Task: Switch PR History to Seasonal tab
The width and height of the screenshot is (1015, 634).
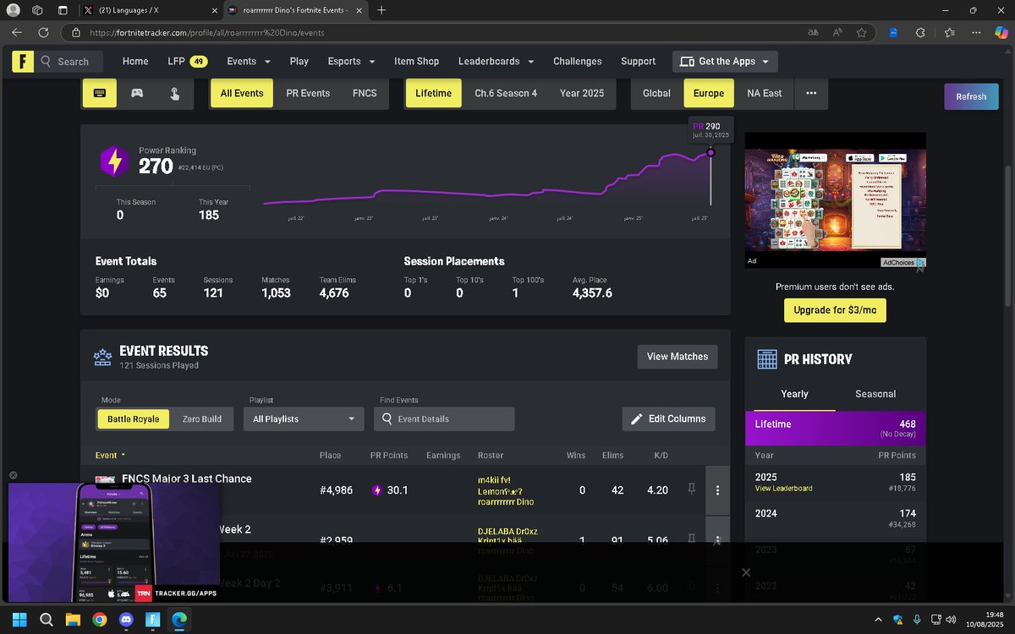Action: (875, 394)
